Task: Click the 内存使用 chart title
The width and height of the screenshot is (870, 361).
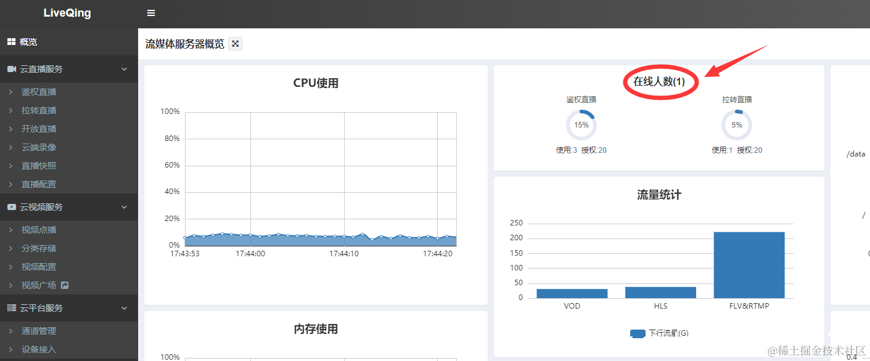Action: tap(316, 329)
